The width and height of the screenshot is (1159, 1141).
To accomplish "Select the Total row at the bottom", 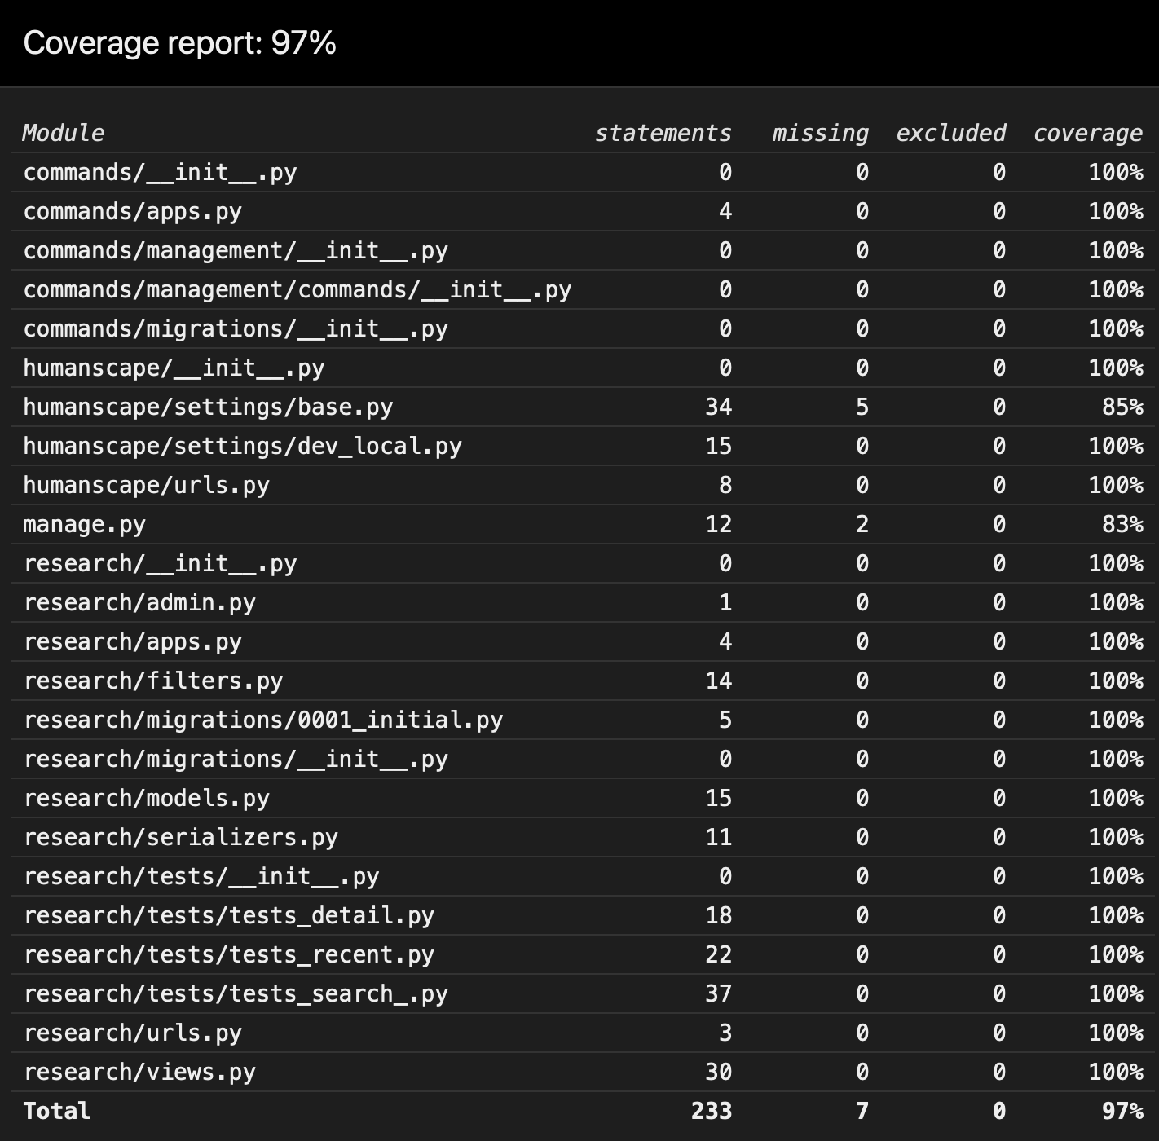I will 57,1110.
